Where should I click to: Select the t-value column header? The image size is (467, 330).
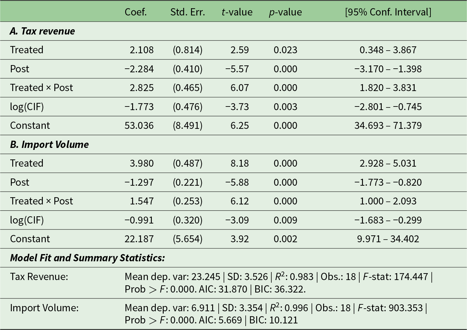coord(237,12)
